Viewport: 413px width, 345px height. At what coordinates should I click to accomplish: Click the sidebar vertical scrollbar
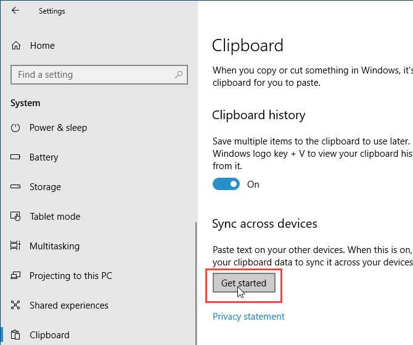tap(195, 278)
